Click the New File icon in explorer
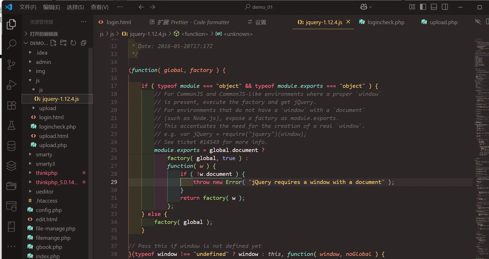Viewport: 489px width, 259px height. pyautogui.click(x=53, y=43)
